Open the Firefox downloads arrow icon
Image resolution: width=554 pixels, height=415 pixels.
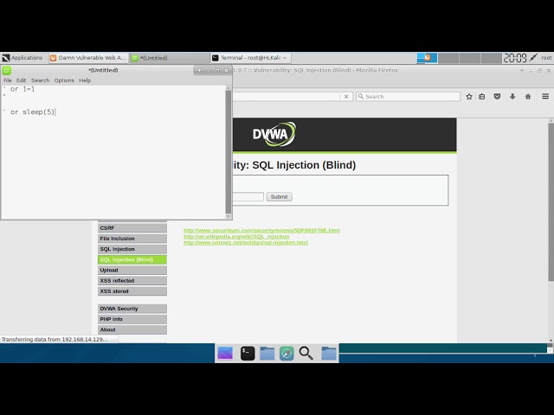[x=512, y=97]
